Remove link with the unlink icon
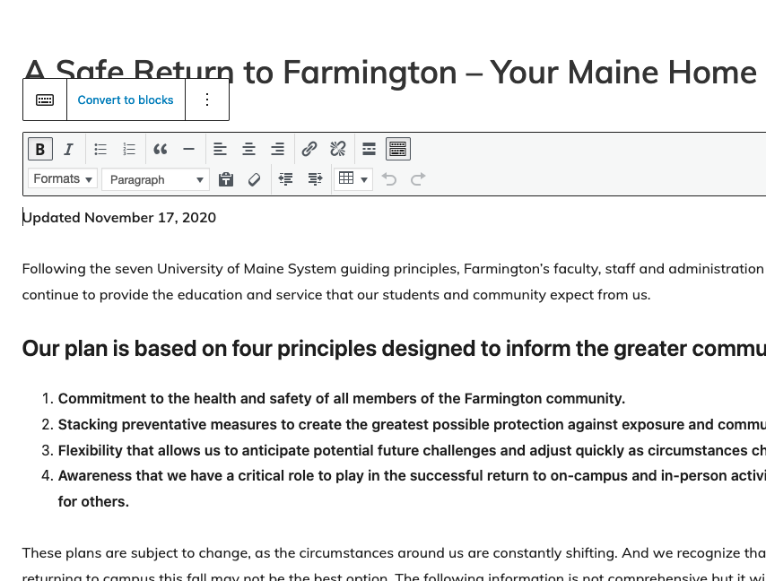 tap(337, 149)
